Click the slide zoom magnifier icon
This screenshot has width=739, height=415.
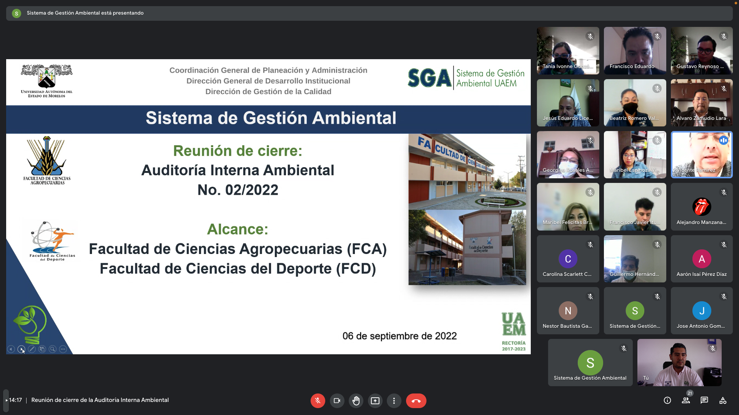pos(52,349)
